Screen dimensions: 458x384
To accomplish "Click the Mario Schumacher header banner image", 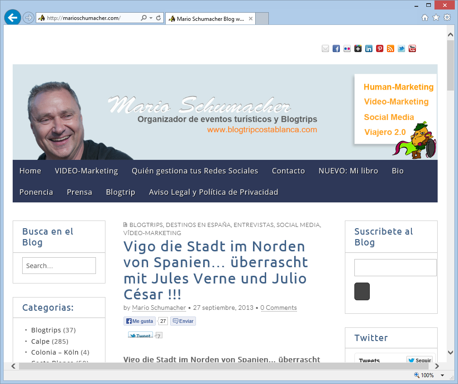I will click(x=225, y=112).
